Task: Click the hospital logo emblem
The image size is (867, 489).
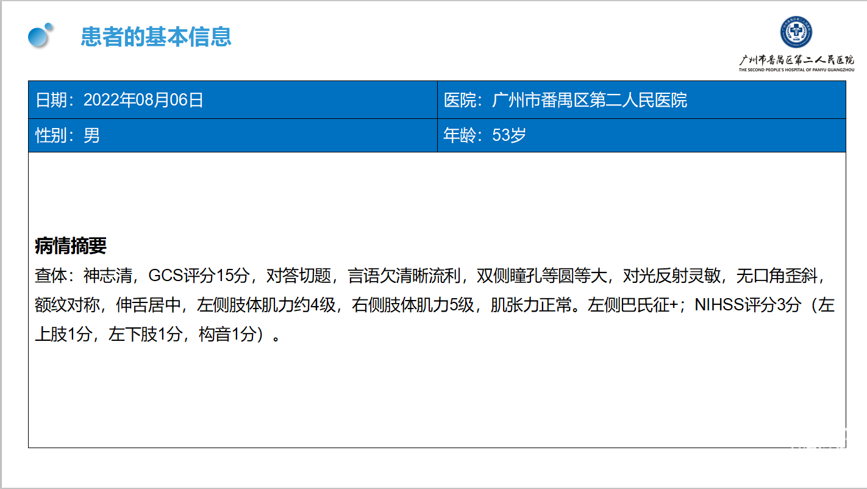Action: click(x=796, y=33)
